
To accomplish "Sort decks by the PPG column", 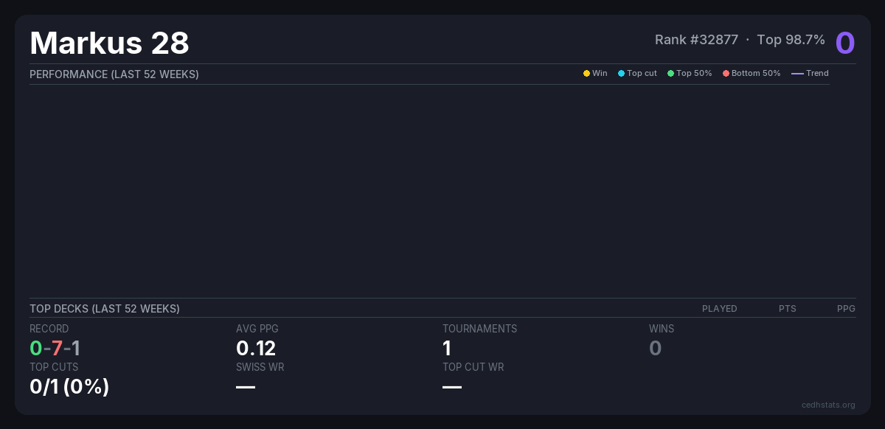I will tap(846, 309).
